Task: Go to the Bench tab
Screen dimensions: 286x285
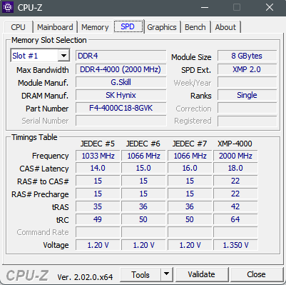Action: pos(195,27)
